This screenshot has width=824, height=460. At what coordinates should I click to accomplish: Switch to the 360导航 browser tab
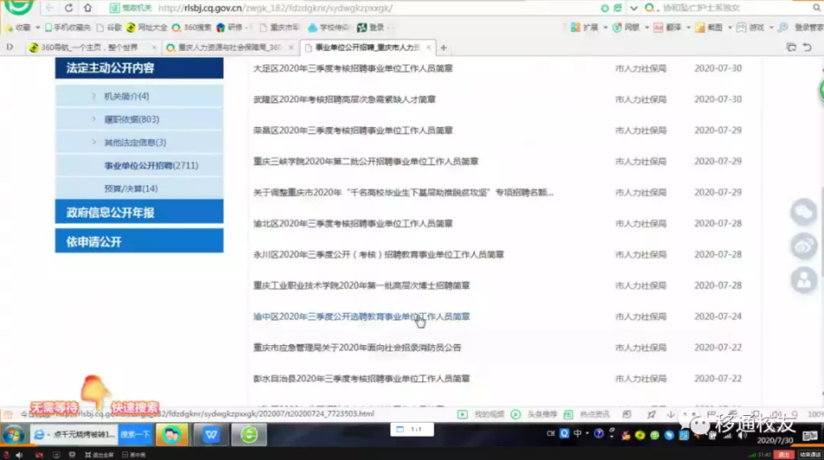coord(91,48)
